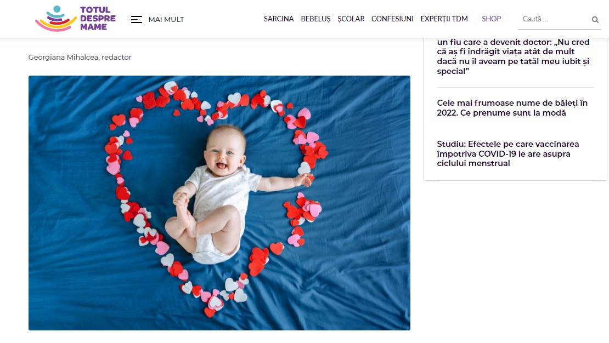This screenshot has width=609, height=343.
Task: Open the SARCINA menu item
Action: [279, 19]
